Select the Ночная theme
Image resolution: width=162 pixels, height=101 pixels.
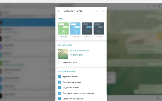[x=99, y=29]
